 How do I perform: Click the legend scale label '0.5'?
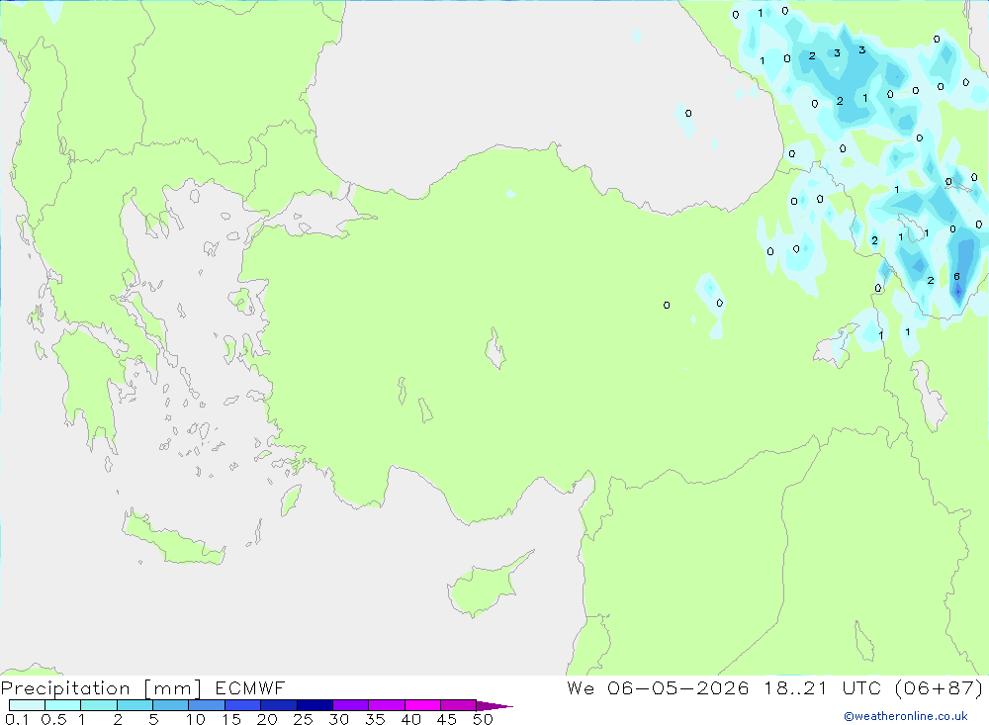tap(53, 719)
